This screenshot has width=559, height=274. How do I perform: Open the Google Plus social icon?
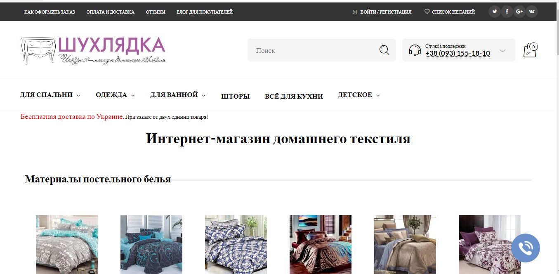click(x=519, y=12)
